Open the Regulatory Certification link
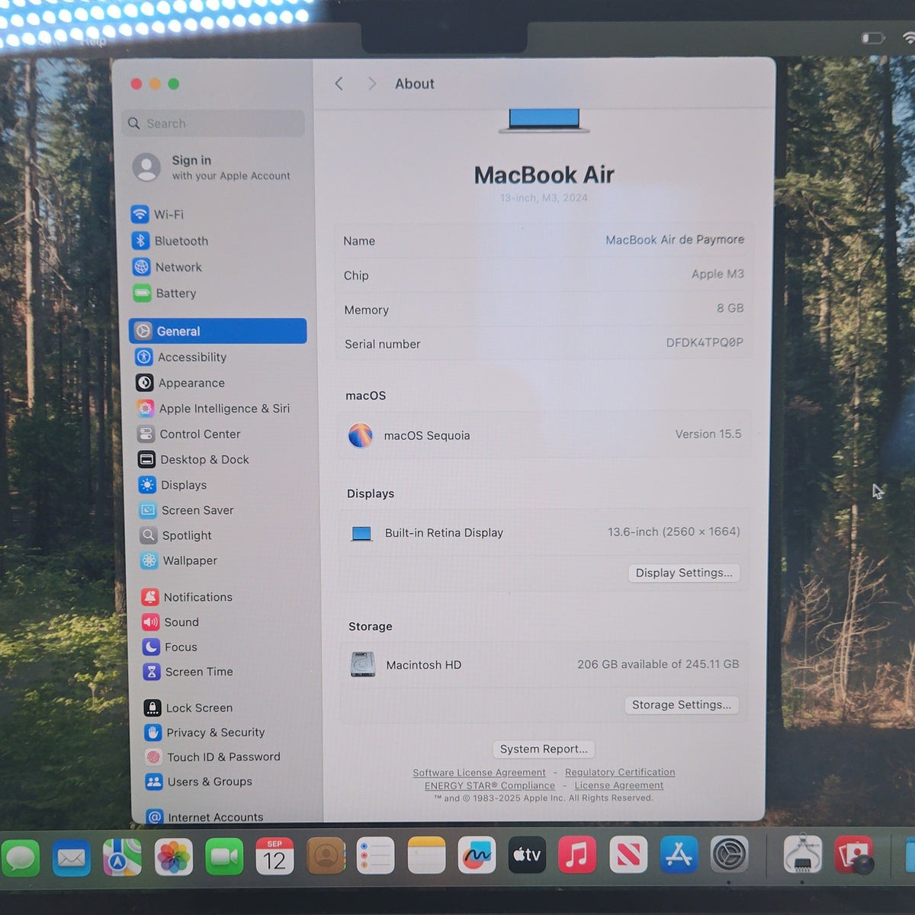The image size is (915, 915). [x=620, y=772]
